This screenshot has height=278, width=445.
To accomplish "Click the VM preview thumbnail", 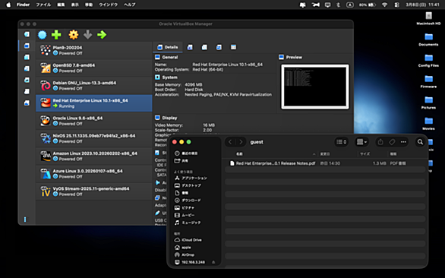I will click(315, 87).
